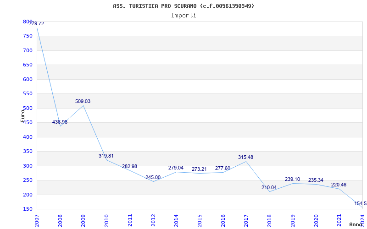Click the 650 value axis tick
The image size is (367, 229).
28,65
